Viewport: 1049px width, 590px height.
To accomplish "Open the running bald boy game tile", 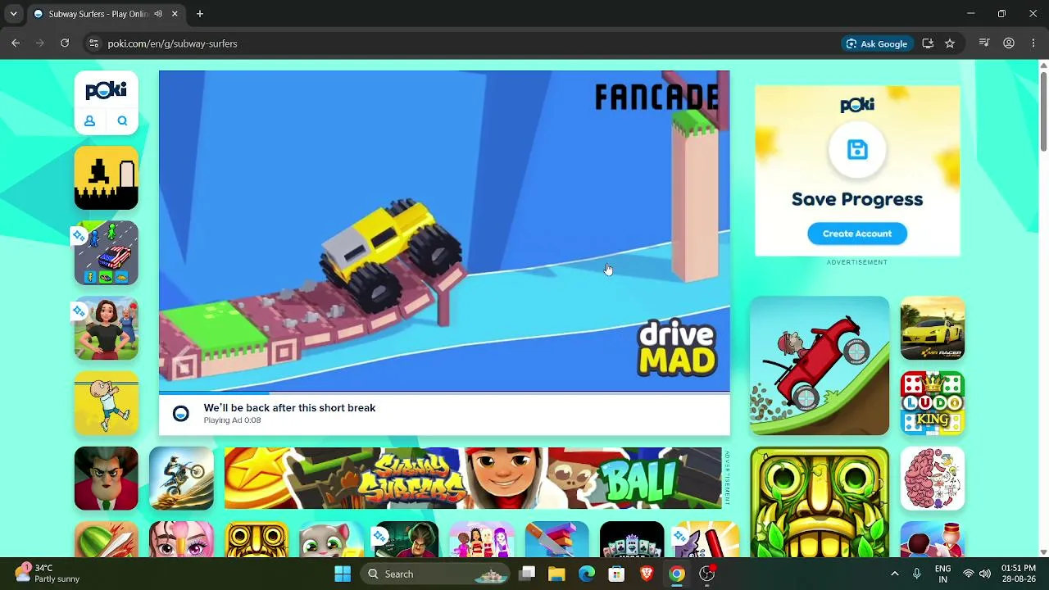I will (107, 403).
